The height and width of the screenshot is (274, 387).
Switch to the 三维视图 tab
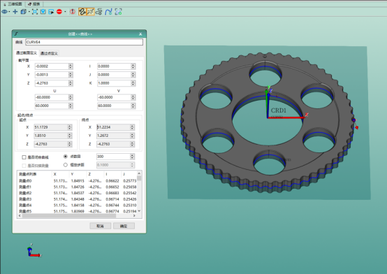13,4
